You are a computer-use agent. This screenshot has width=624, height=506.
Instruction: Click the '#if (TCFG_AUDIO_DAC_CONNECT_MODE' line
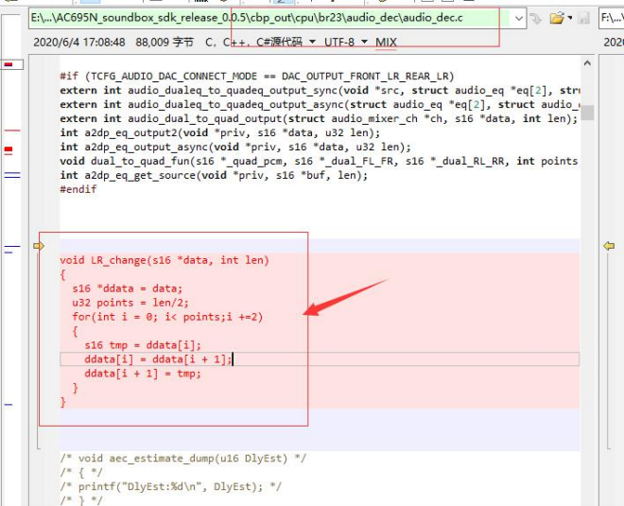click(257, 76)
